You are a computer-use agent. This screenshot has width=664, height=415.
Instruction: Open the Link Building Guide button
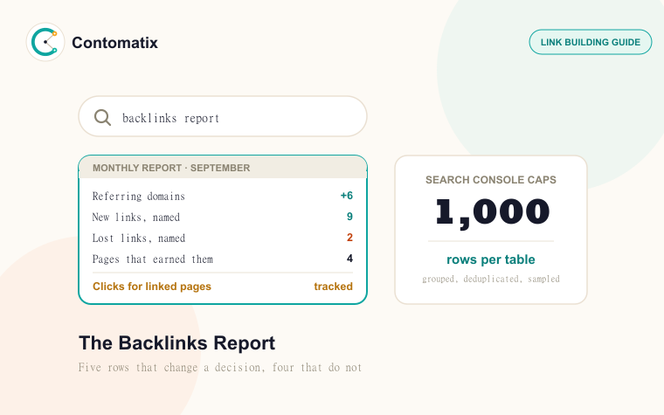coord(591,42)
